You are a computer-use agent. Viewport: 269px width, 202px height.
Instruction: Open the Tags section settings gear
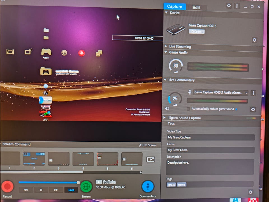(x=251, y=192)
